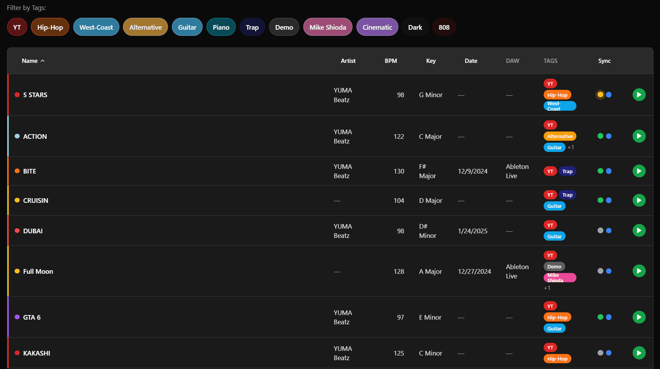Image resolution: width=660 pixels, height=369 pixels.
Task: Open the track named BITE
Action: pos(30,171)
